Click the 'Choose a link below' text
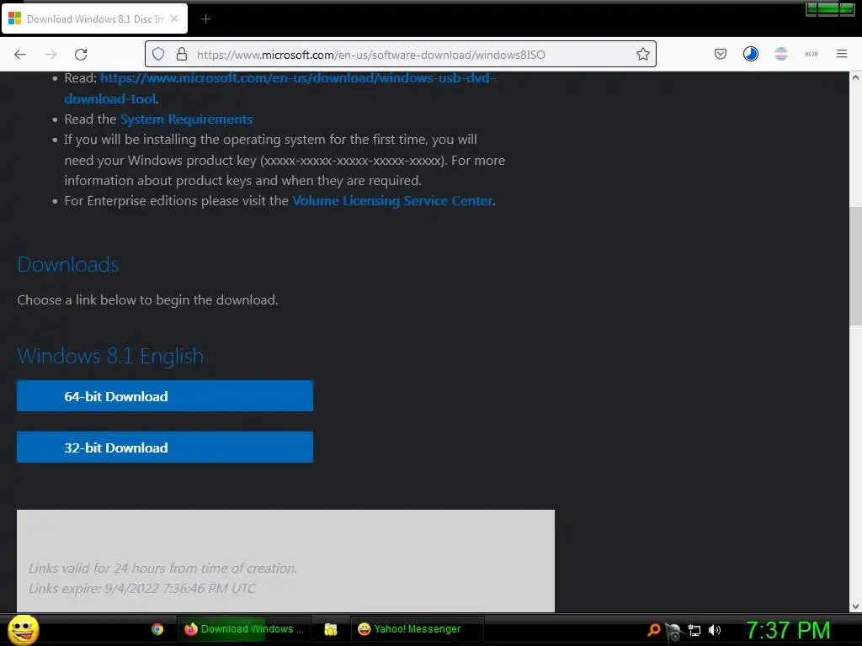The height and width of the screenshot is (646, 862). [147, 300]
